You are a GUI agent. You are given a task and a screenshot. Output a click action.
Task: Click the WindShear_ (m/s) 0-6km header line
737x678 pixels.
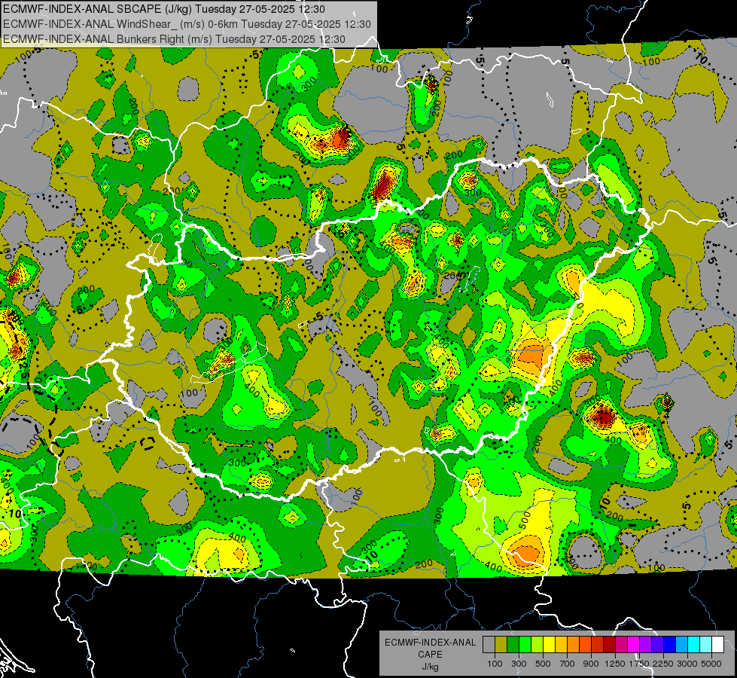pos(187,24)
